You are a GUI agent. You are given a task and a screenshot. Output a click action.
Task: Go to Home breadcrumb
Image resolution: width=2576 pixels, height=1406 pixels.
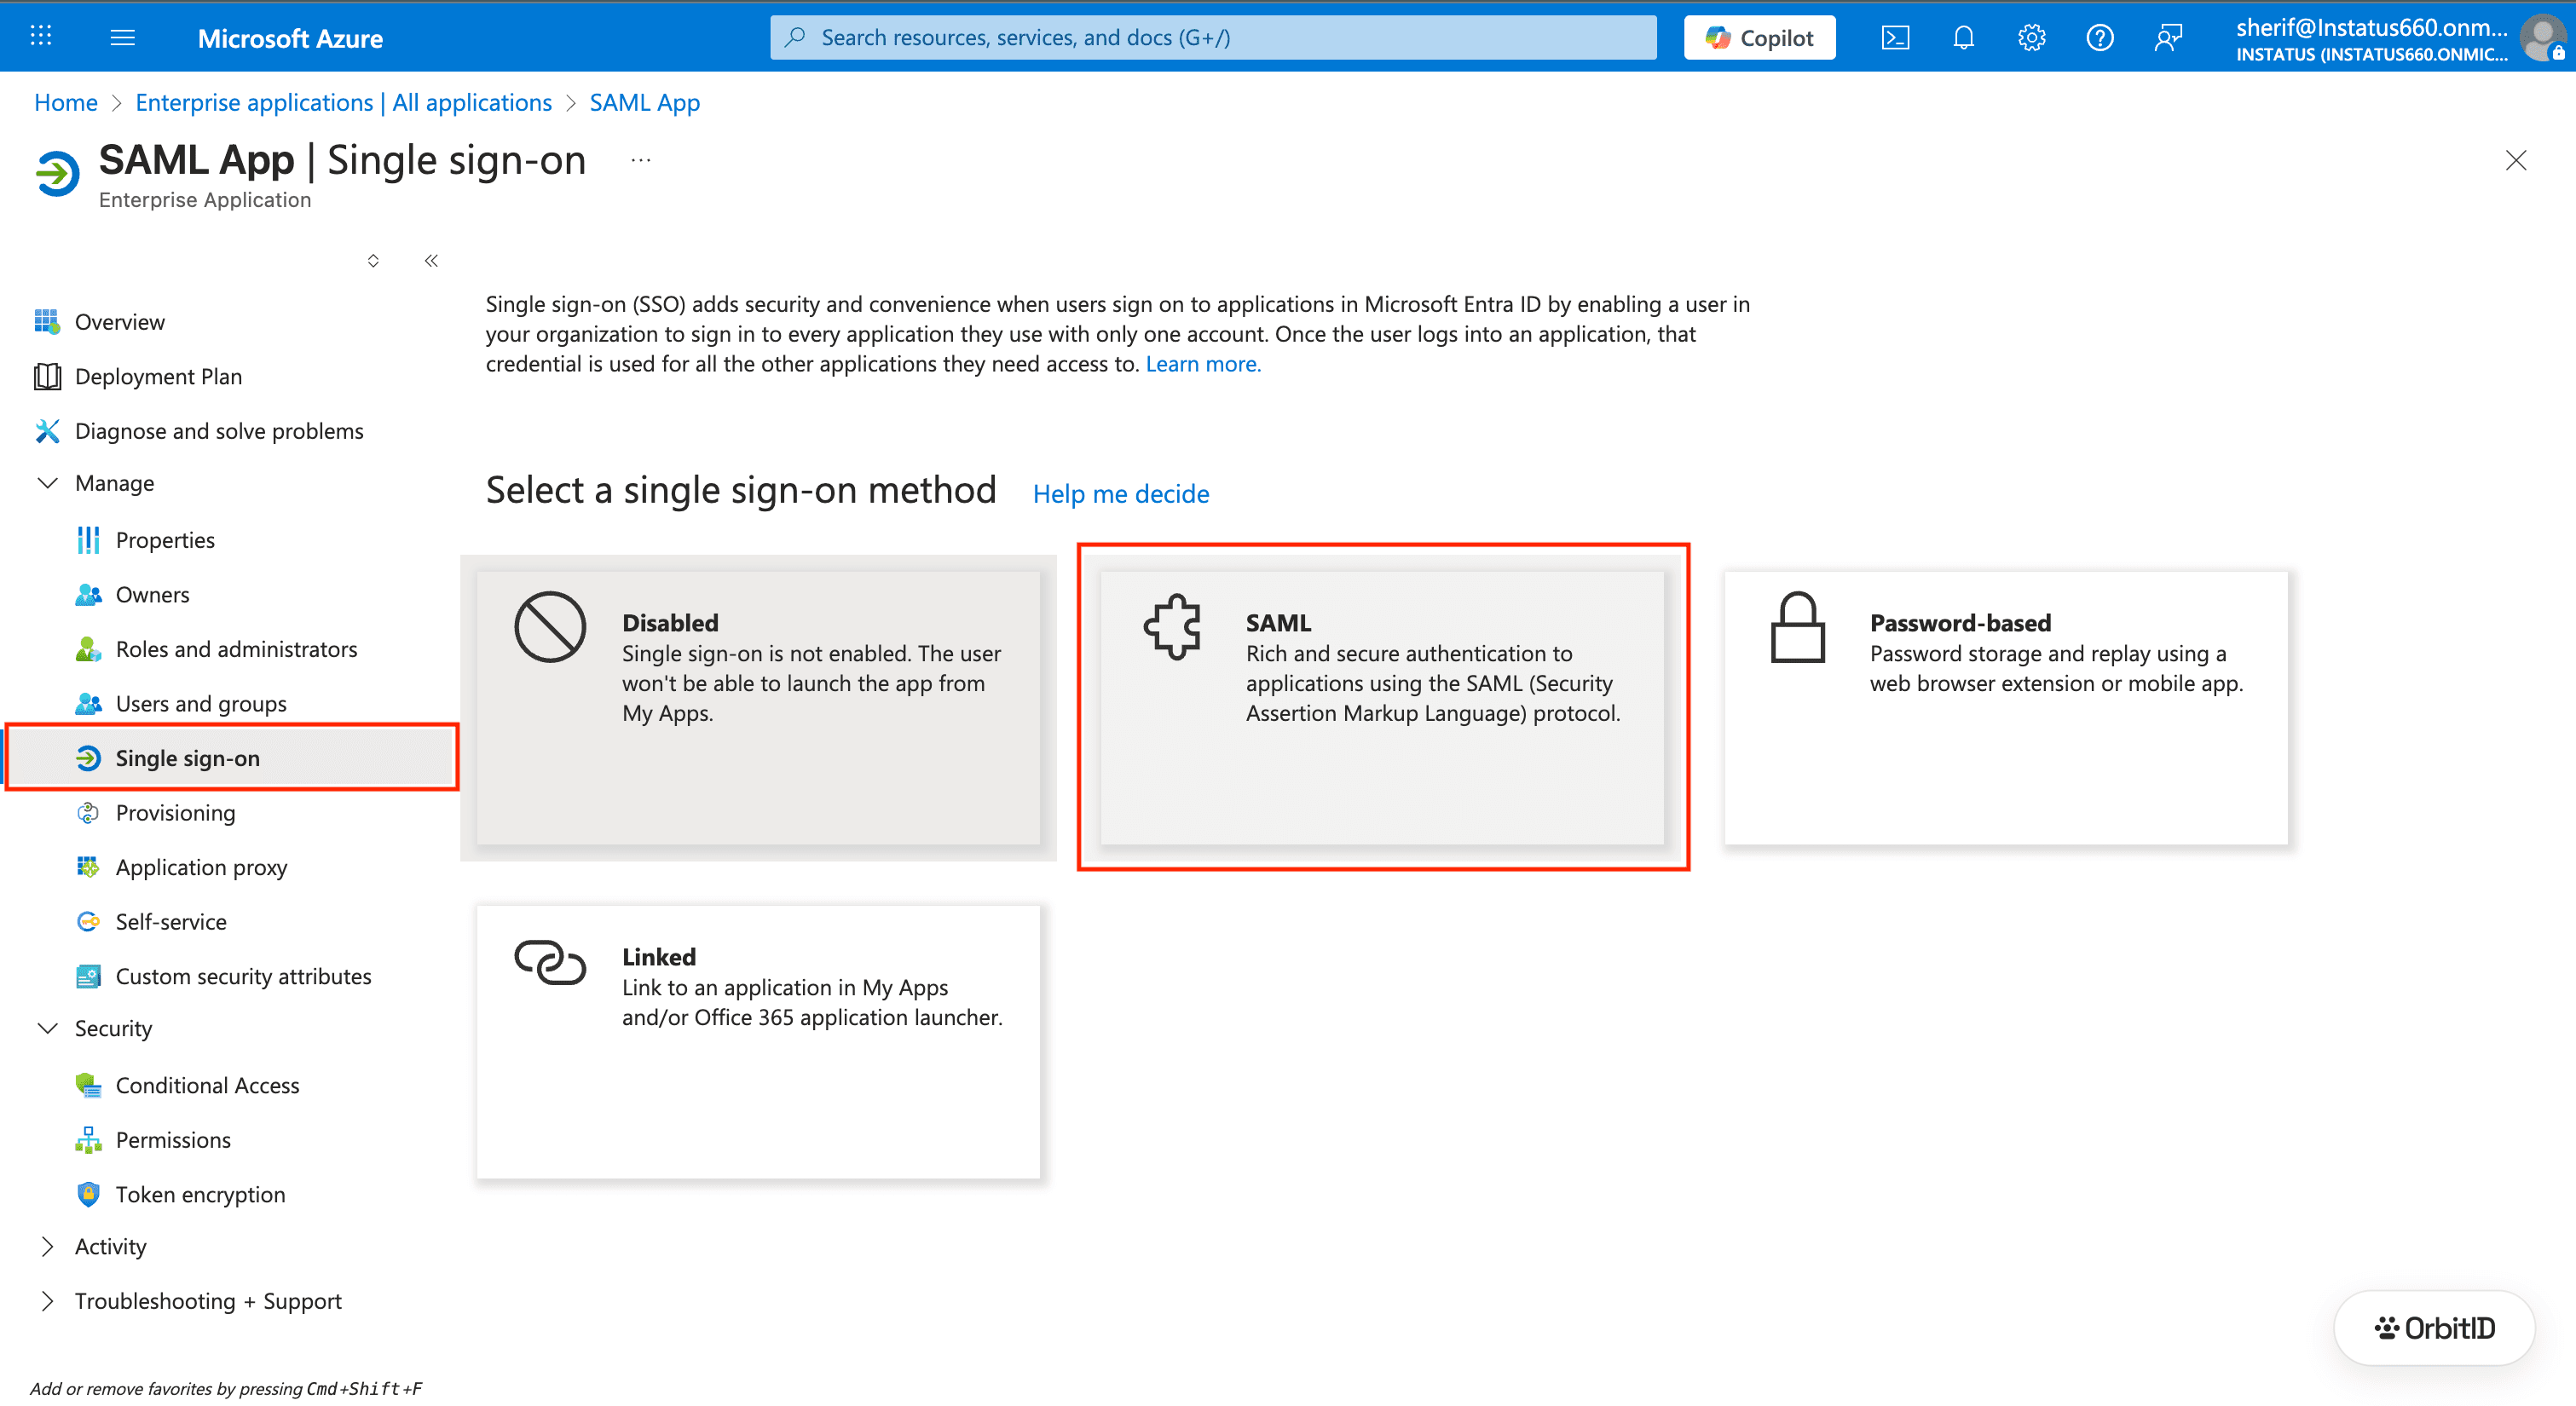pos(66,102)
